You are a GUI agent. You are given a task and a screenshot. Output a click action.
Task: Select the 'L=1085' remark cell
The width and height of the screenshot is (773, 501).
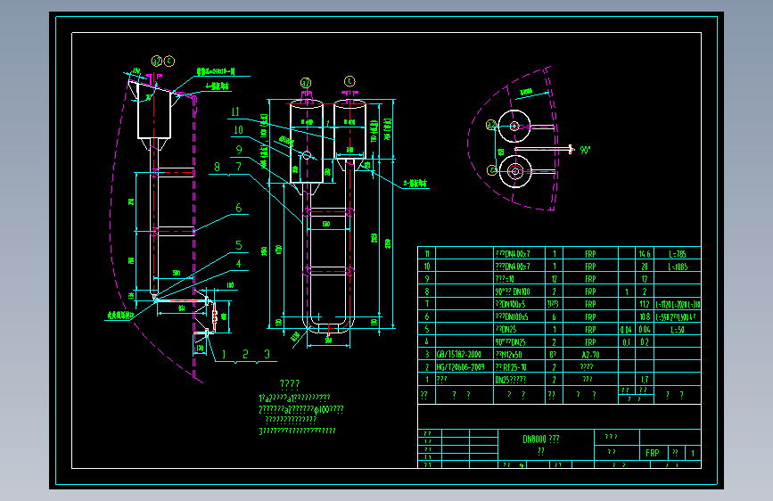(x=678, y=267)
